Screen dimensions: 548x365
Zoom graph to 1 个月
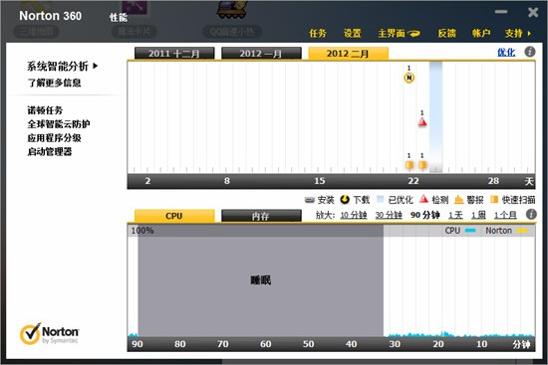click(505, 215)
